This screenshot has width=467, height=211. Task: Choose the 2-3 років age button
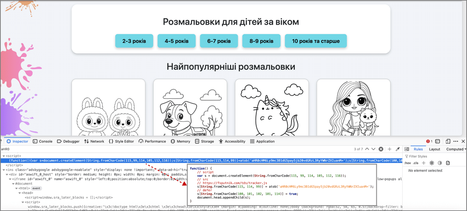(x=134, y=41)
